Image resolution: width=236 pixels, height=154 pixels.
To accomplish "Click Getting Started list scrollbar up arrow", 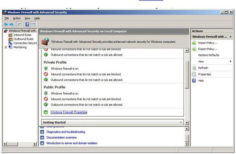I will (x=187, y=129).
